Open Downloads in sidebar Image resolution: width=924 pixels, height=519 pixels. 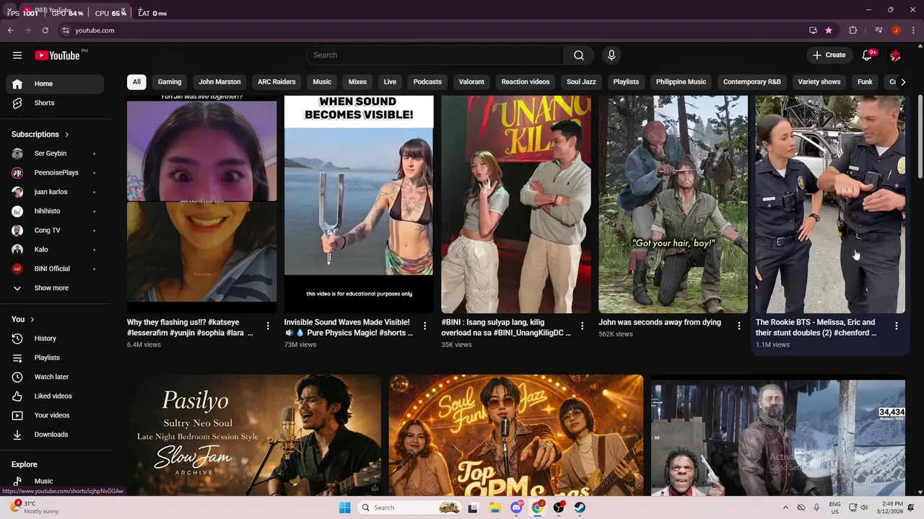(x=55, y=435)
